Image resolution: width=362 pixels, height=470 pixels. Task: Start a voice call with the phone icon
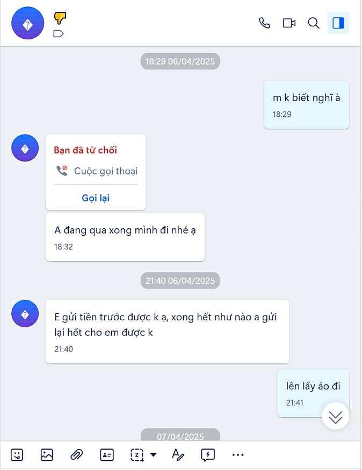(x=264, y=23)
